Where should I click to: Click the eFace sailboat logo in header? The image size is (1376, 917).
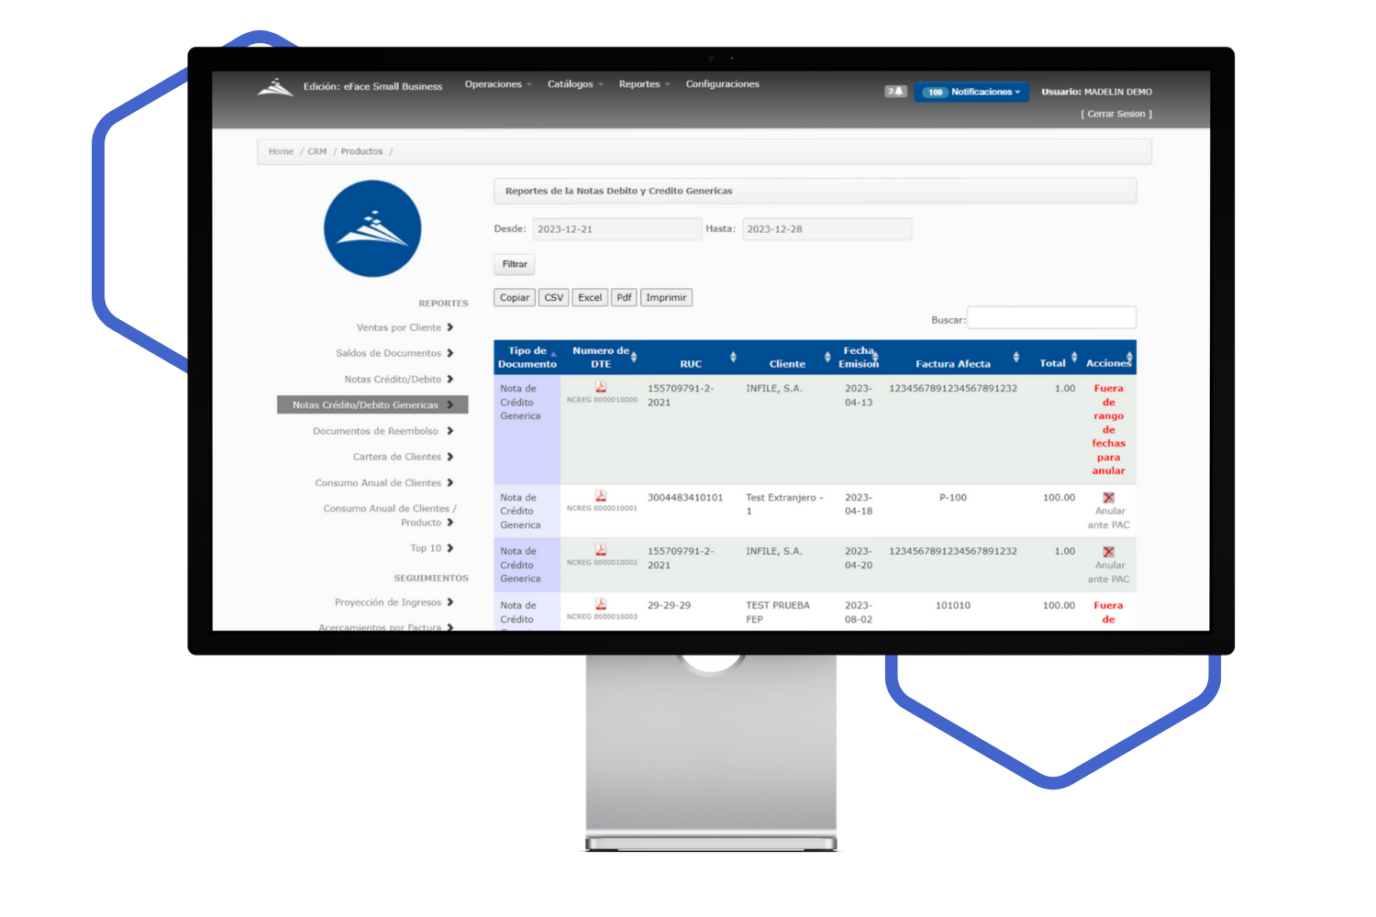[275, 87]
